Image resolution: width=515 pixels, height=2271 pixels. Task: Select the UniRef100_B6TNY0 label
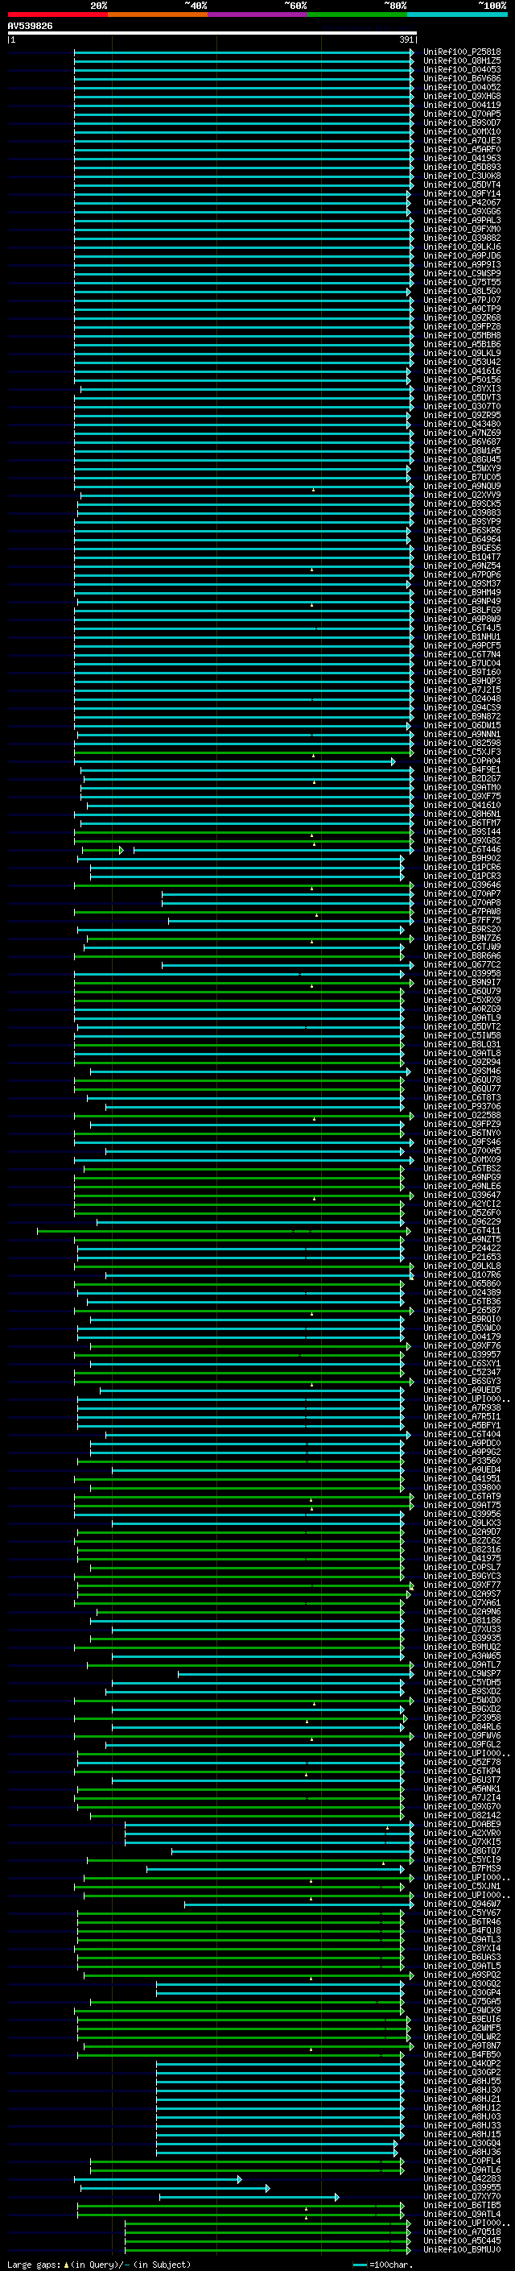tap(462, 1133)
